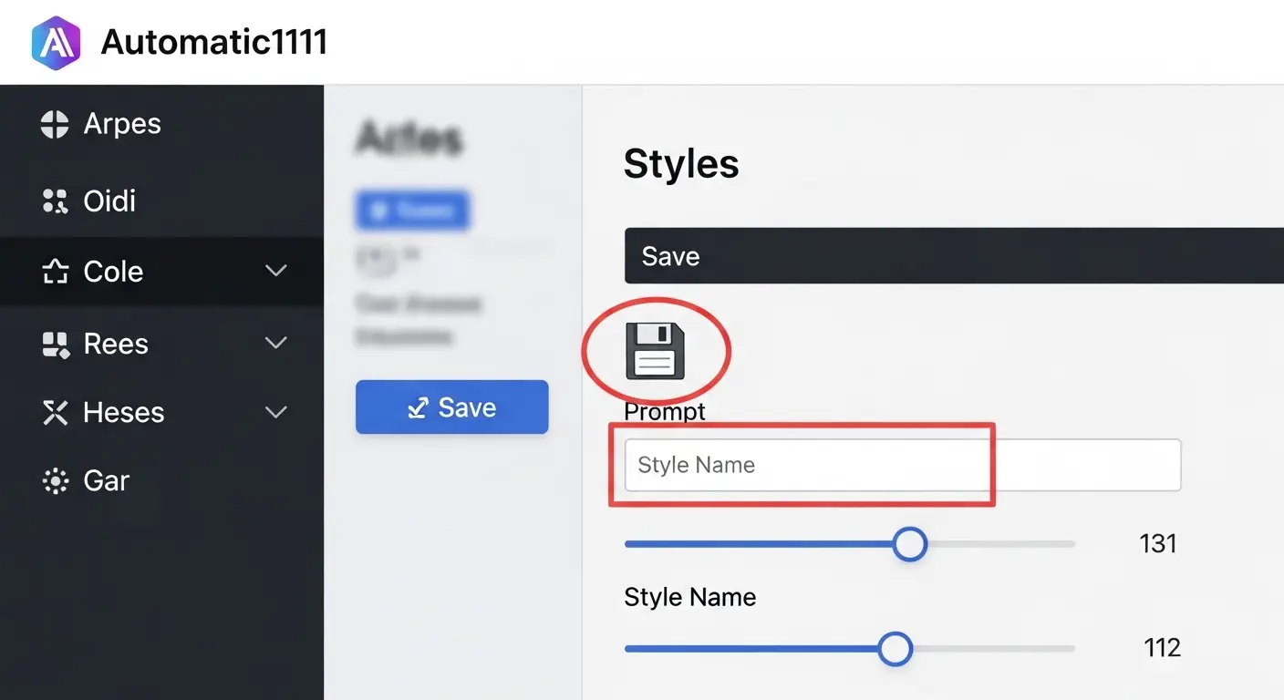
Task: Open the Arpes menu item label
Action: (122, 124)
